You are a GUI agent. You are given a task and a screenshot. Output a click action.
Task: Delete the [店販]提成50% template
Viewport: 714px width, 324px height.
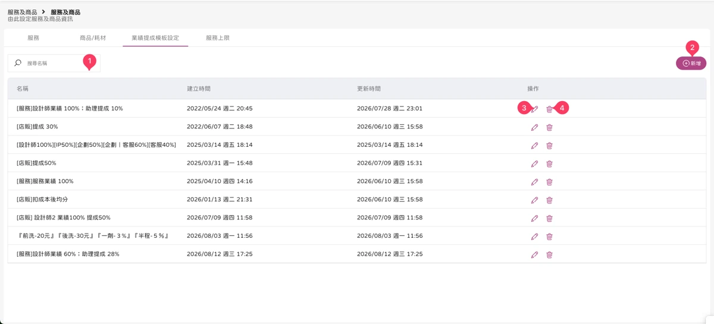coord(549,163)
